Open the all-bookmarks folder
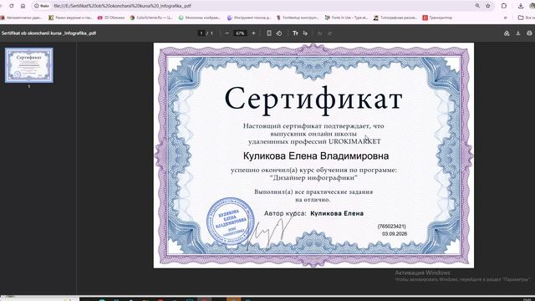The image size is (535, 301). coord(526,18)
